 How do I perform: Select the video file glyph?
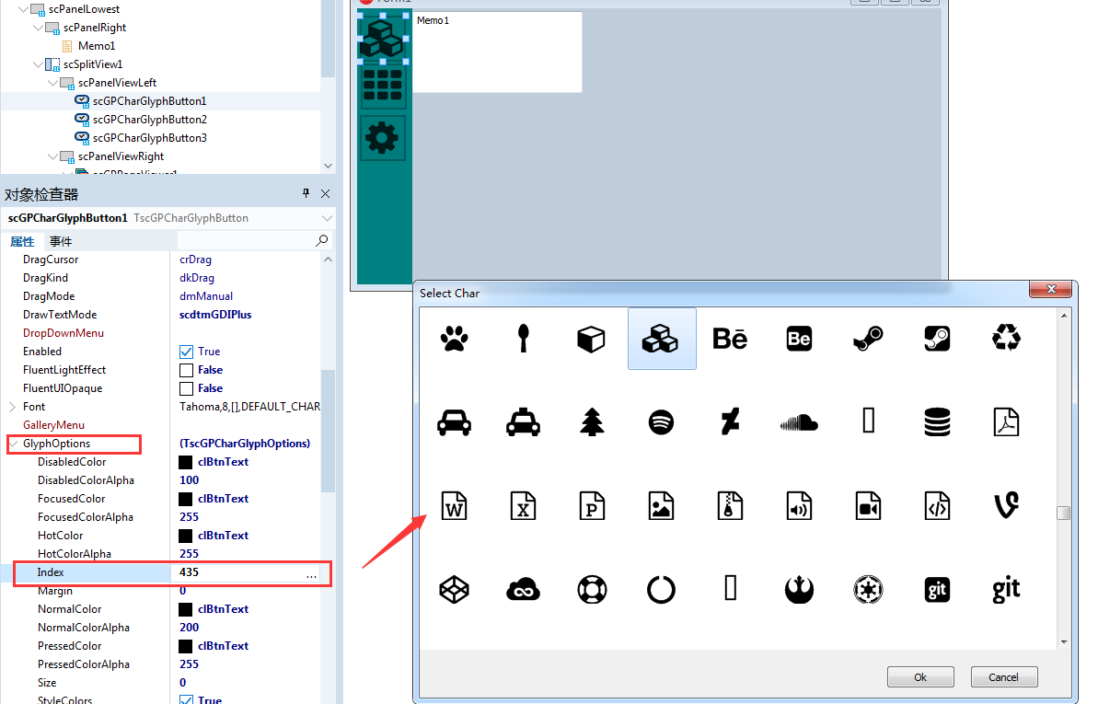868,506
